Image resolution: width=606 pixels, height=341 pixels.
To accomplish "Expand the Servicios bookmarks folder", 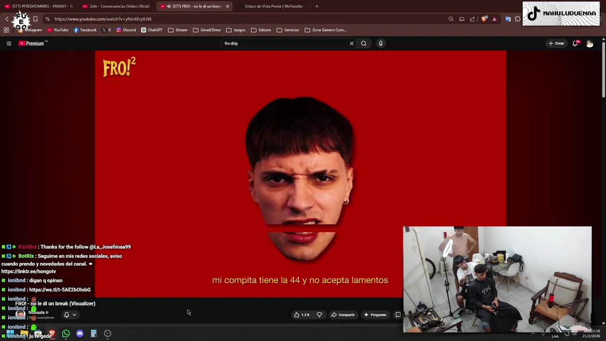I will click(x=288, y=30).
